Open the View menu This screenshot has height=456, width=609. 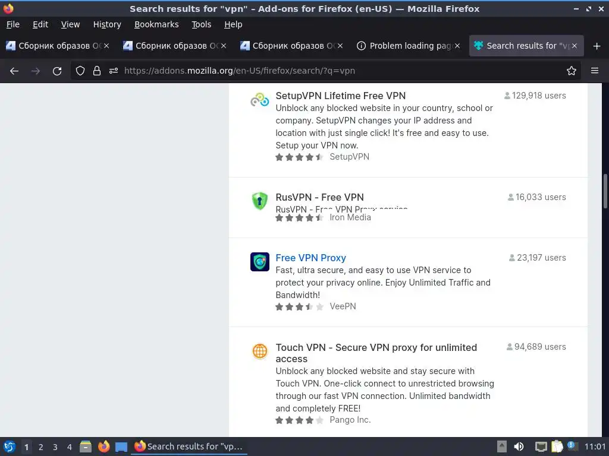(70, 24)
